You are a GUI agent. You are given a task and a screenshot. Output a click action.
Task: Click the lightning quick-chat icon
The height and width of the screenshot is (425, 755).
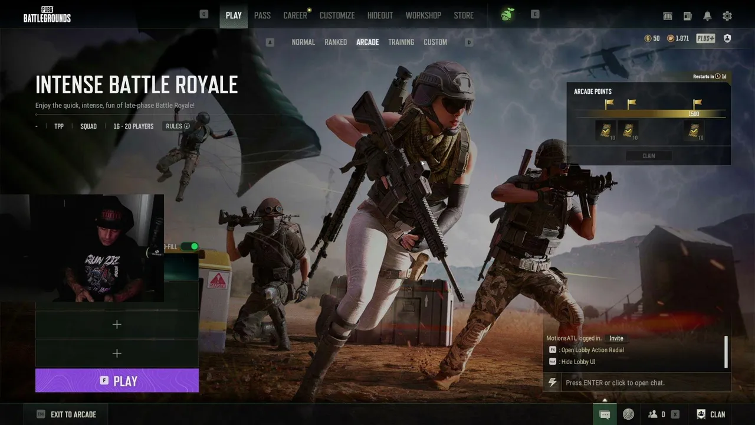(x=552, y=382)
